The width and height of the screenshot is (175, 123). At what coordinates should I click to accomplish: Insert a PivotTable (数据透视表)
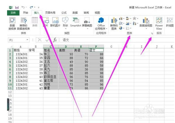[12, 24]
